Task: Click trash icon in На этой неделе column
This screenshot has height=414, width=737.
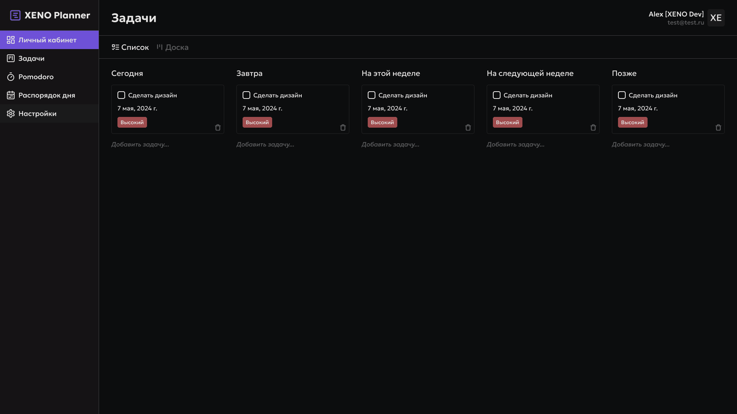Action: click(x=468, y=128)
